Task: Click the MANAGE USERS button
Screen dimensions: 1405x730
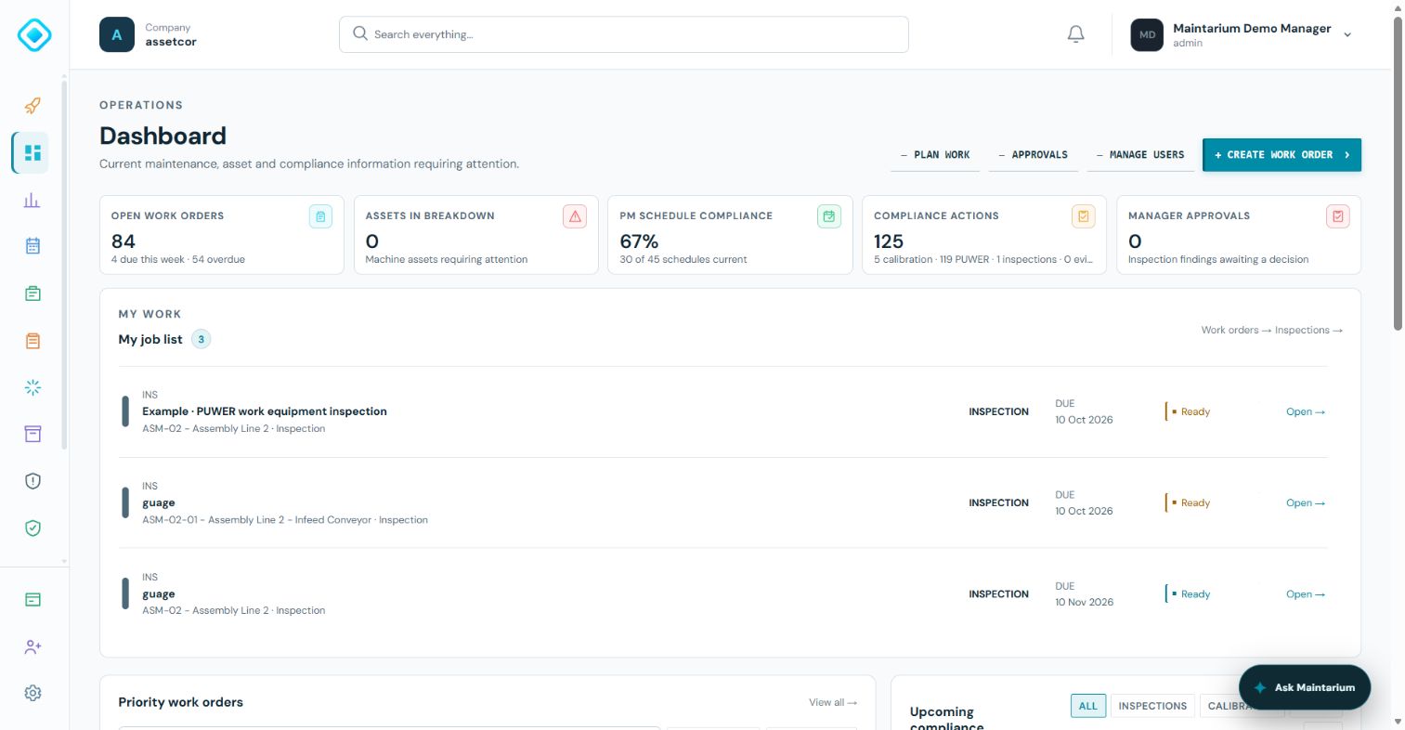Action: tap(1140, 155)
